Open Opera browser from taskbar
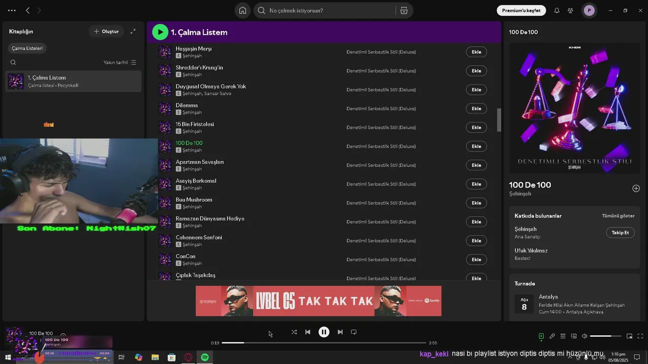 click(x=188, y=357)
